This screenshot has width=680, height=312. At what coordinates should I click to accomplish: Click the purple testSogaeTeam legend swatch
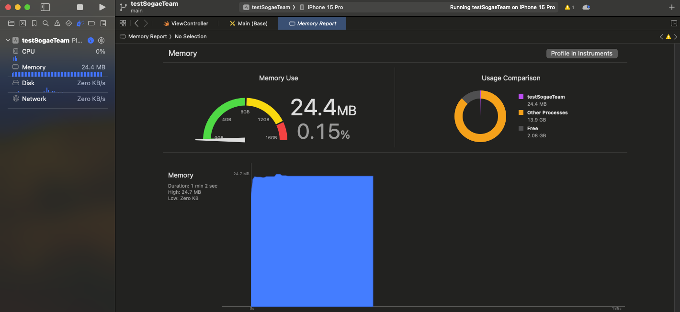click(521, 97)
